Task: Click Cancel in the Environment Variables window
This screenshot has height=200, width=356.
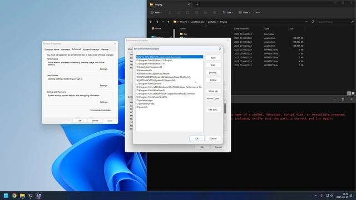Action: tap(218, 147)
